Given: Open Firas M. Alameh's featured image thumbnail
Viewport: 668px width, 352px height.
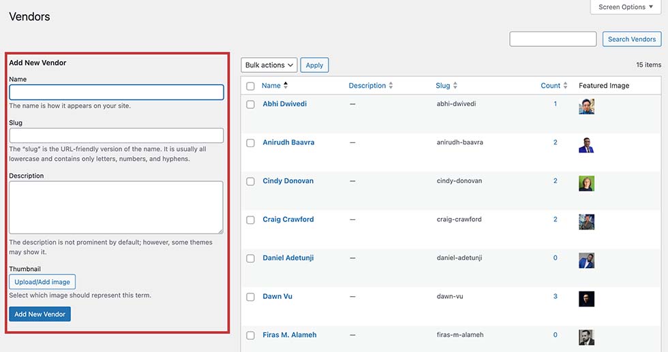Looking at the screenshot, I should coord(586,337).
